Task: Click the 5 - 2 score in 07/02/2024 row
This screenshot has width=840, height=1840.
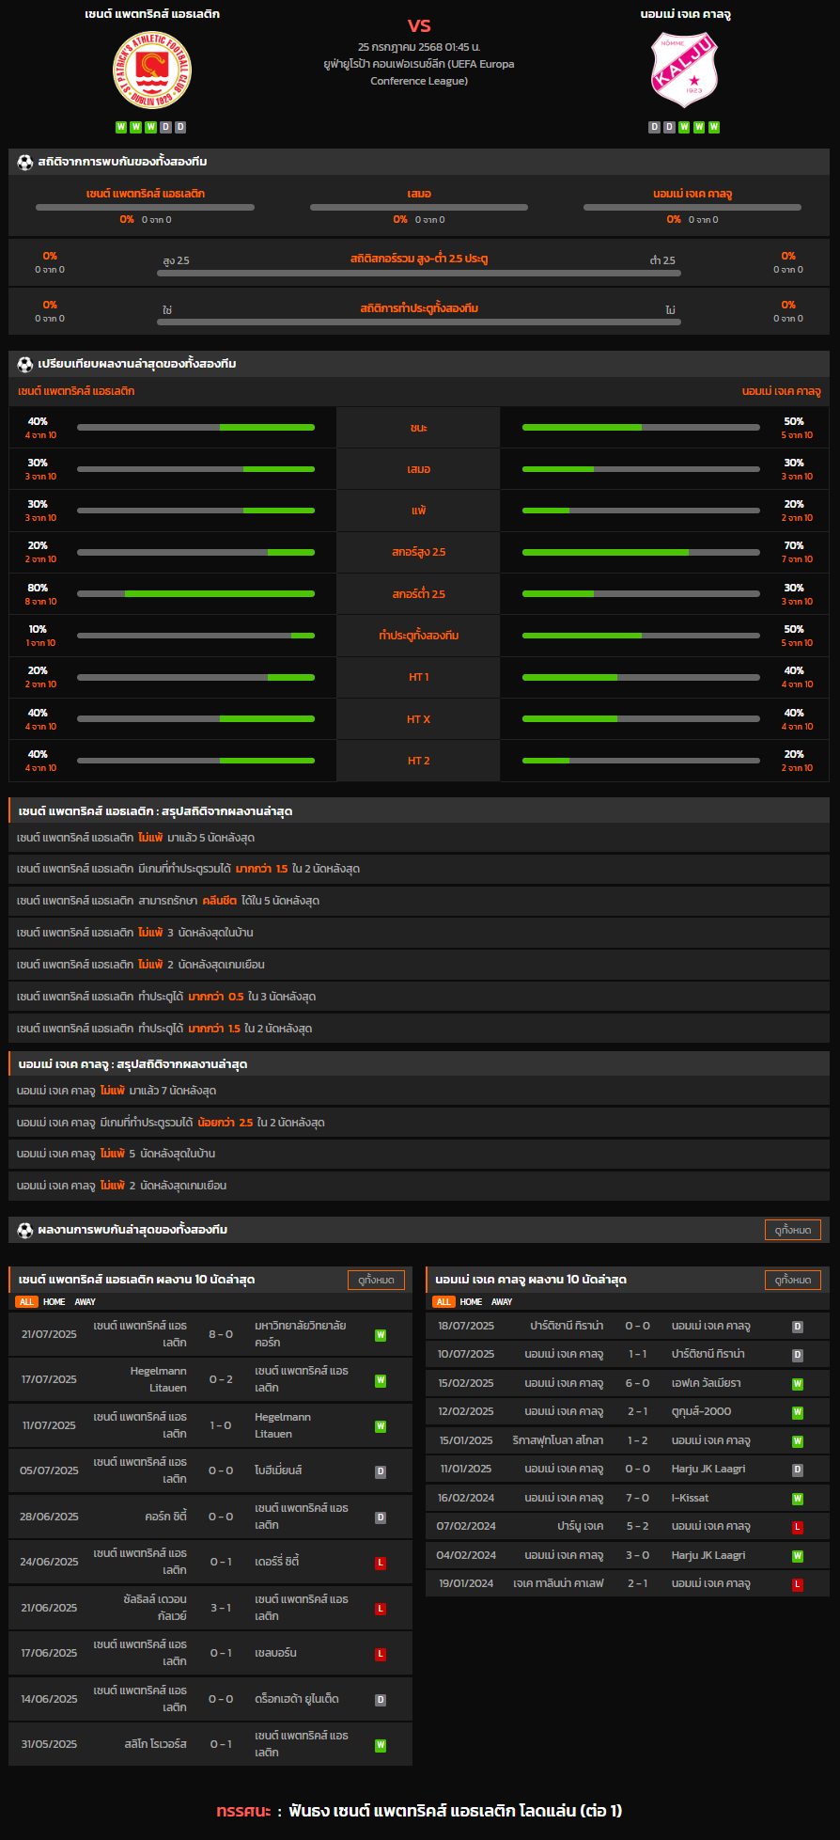Action: (x=637, y=1526)
